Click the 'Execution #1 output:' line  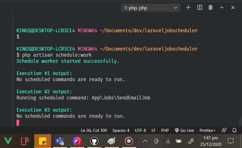click(x=44, y=73)
